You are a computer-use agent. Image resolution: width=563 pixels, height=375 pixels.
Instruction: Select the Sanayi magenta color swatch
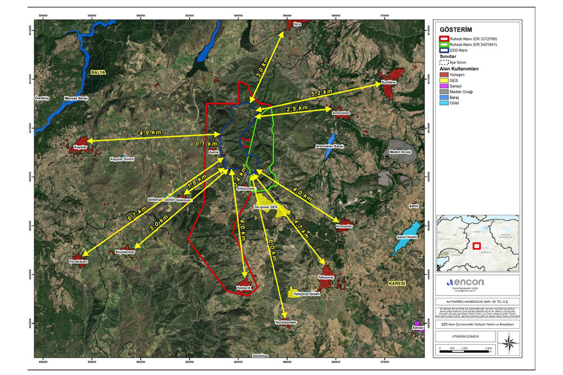[445, 86]
